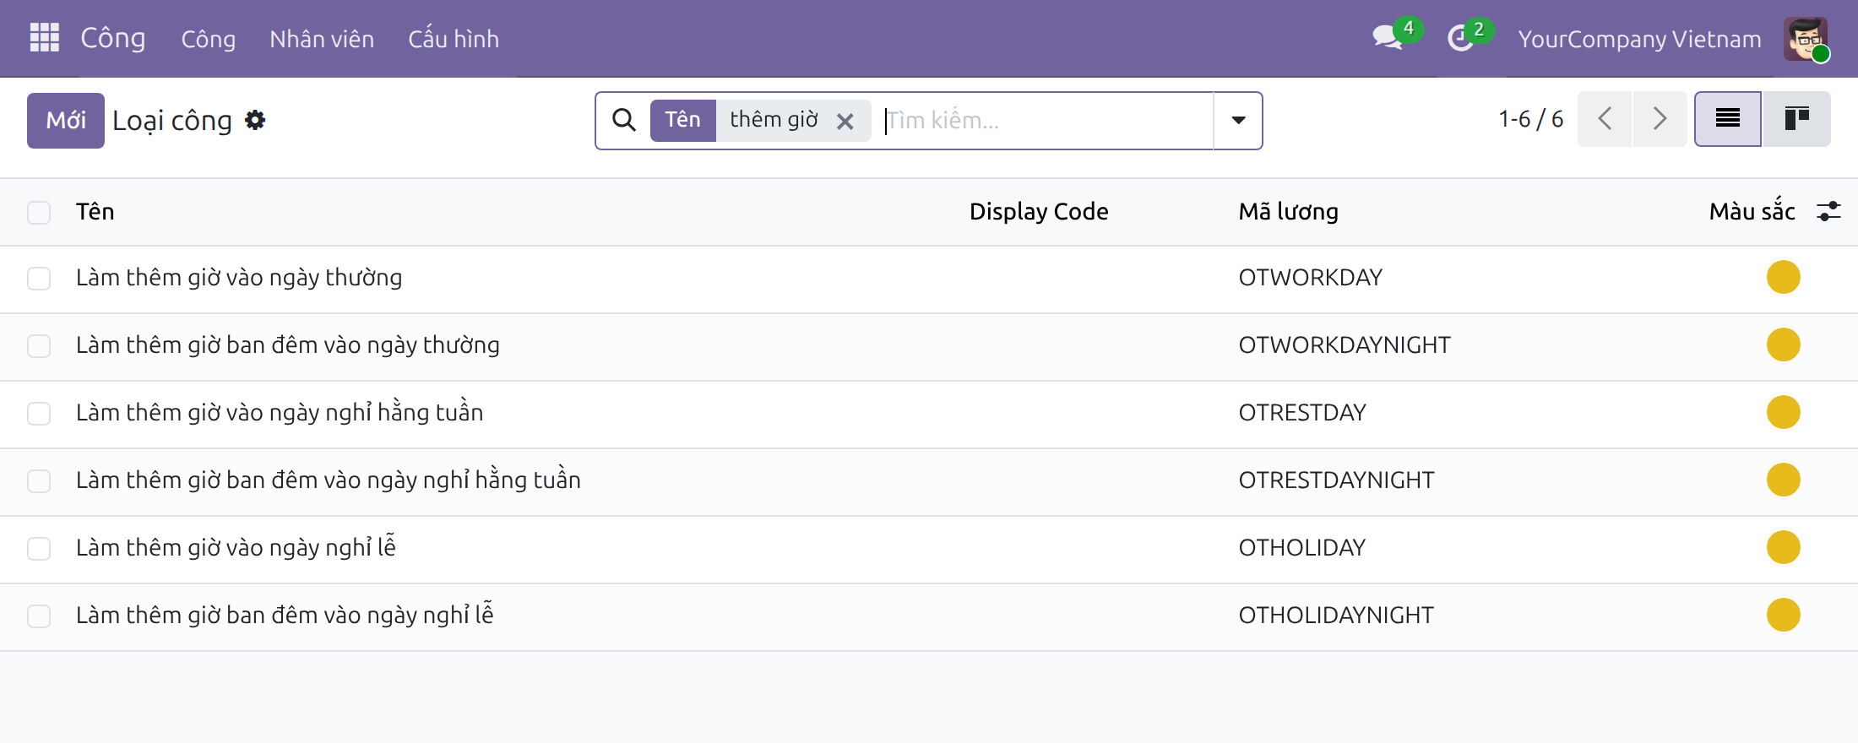Open the user avatar menu
The width and height of the screenshot is (1858, 743).
point(1806,39)
